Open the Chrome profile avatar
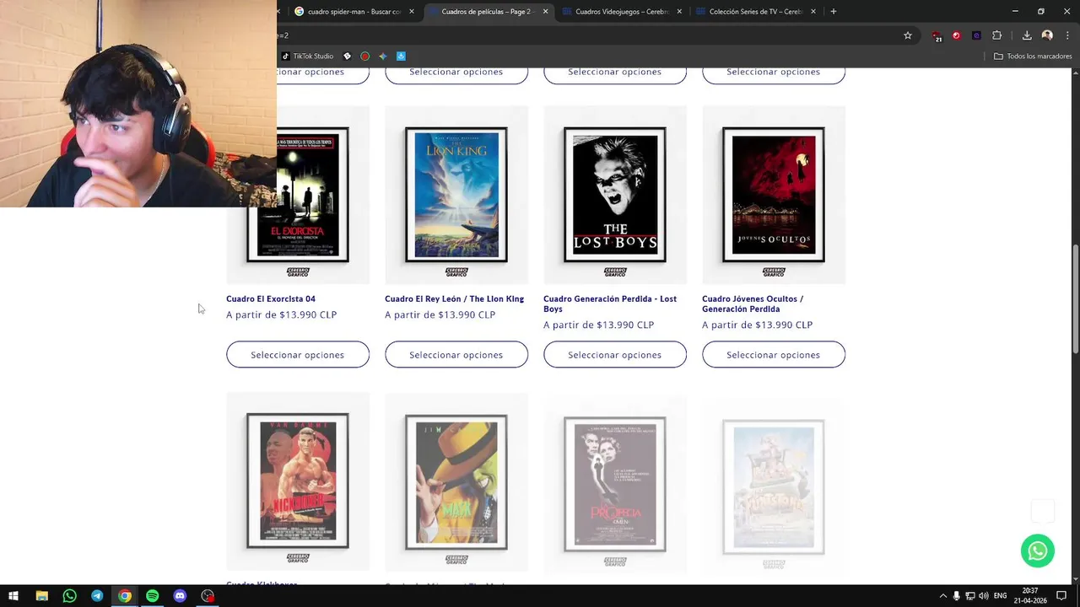The image size is (1080, 607). tap(1047, 35)
